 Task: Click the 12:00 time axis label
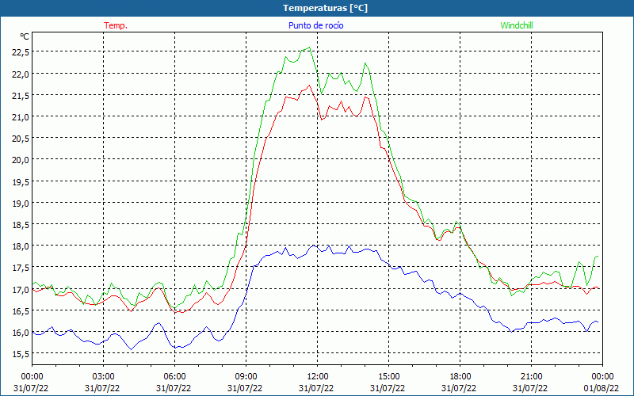pyautogui.click(x=318, y=377)
